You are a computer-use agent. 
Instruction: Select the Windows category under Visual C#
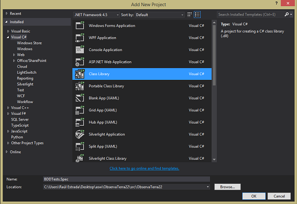tap(25, 49)
